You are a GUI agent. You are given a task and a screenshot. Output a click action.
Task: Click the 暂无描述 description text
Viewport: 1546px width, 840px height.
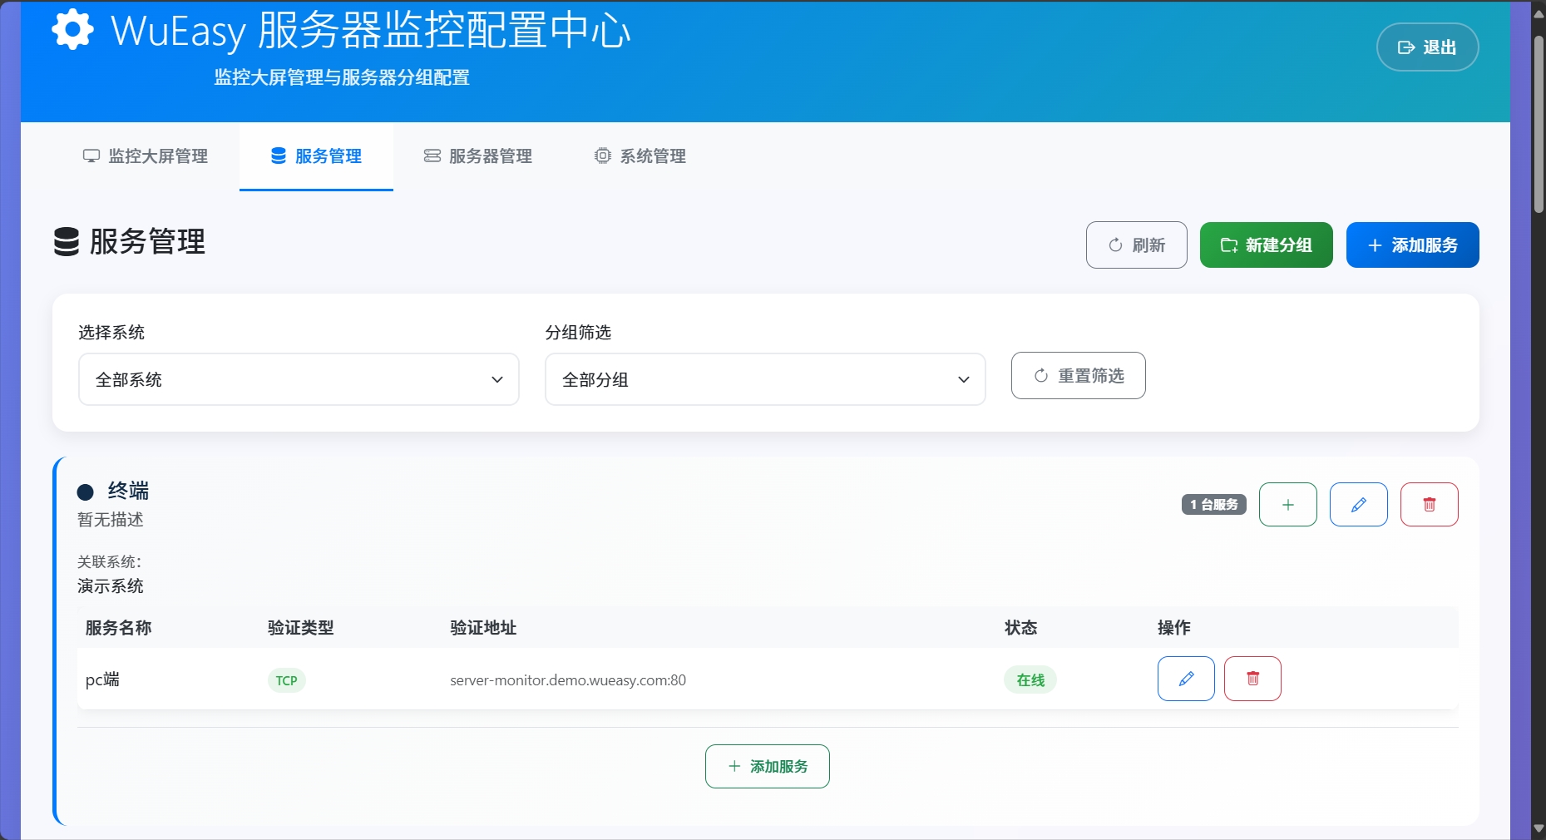(x=111, y=520)
